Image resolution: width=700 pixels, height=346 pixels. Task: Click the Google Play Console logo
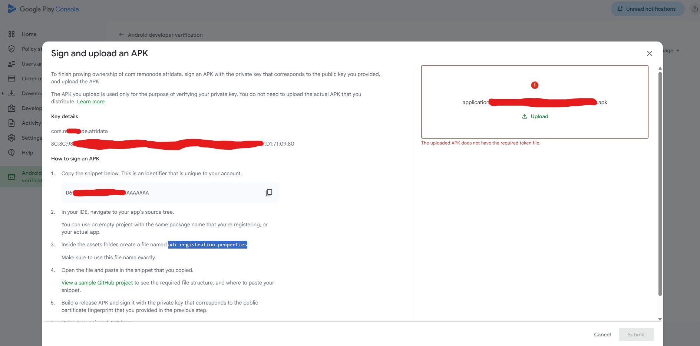coord(43,9)
